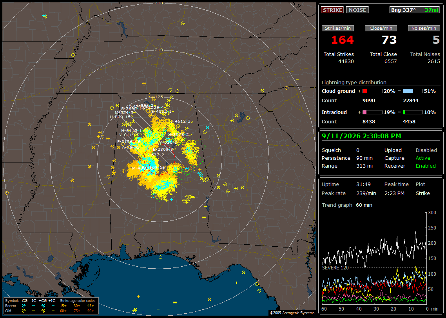The width and height of the screenshot is (446, 318).
Task: Click the positive cloud-ground red bar
Action: click(372, 91)
